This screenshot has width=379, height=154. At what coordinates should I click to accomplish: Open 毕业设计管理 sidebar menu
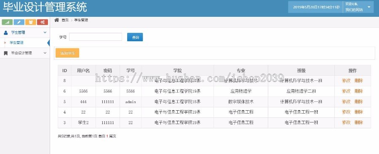click(x=25, y=53)
